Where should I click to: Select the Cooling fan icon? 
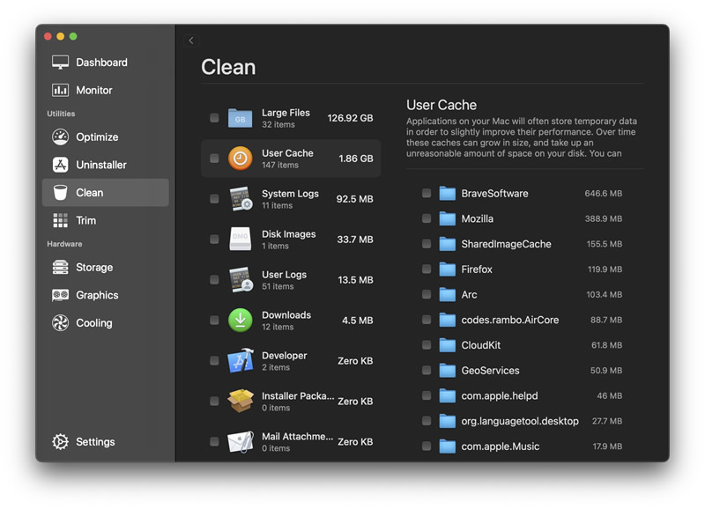coord(60,323)
